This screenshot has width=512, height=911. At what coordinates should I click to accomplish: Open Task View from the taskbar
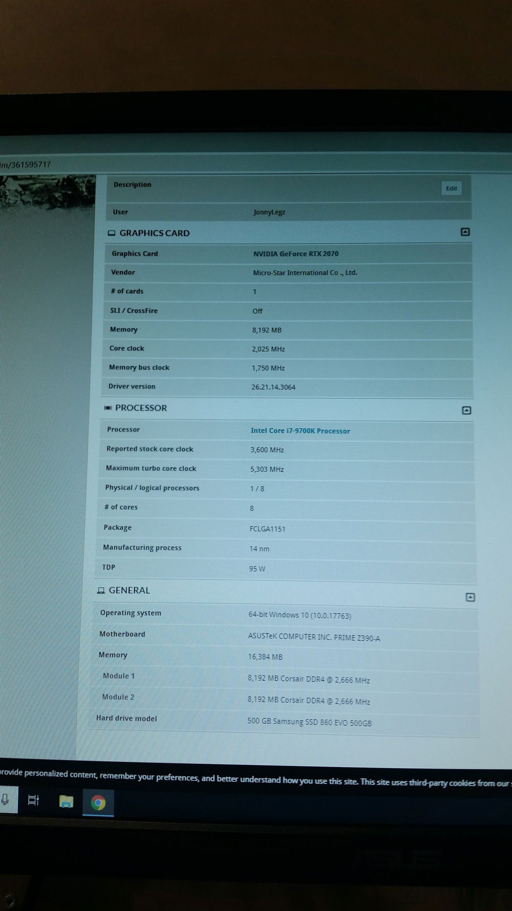tap(34, 800)
